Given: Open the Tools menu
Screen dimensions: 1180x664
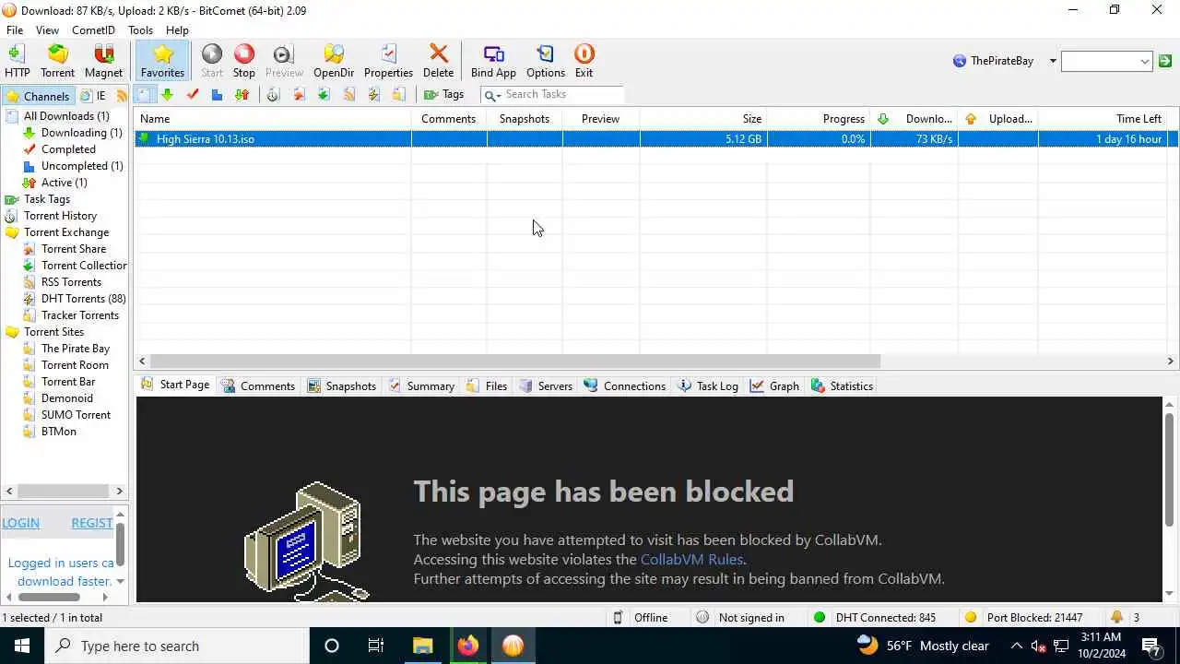Looking at the screenshot, I should [x=140, y=30].
